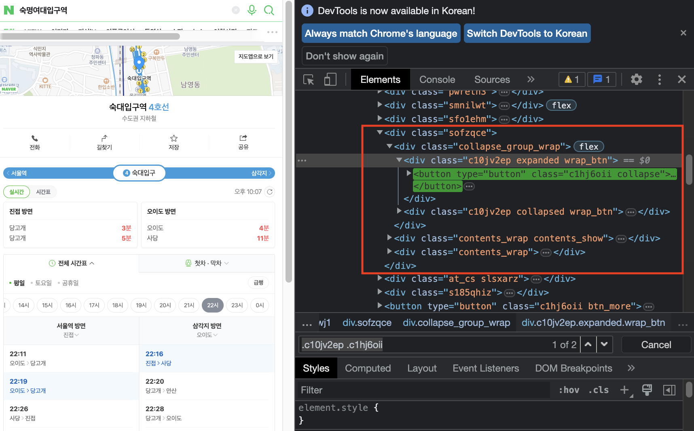The height and width of the screenshot is (431, 694).
Task: Switch to the Console tab
Action: point(437,79)
